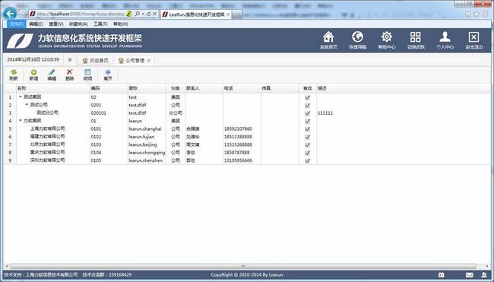Click the 分类 column header
The width and height of the screenshot is (494, 282).
coord(176,88)
